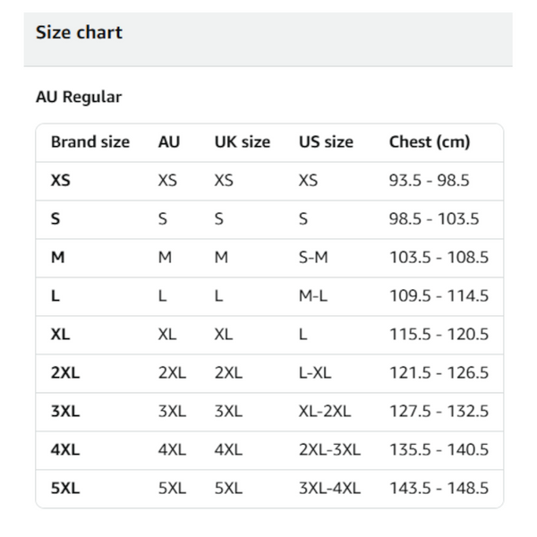Select the 3XL-4XL US size cell
Screen dimensions: 537x537
click(329, 489)
